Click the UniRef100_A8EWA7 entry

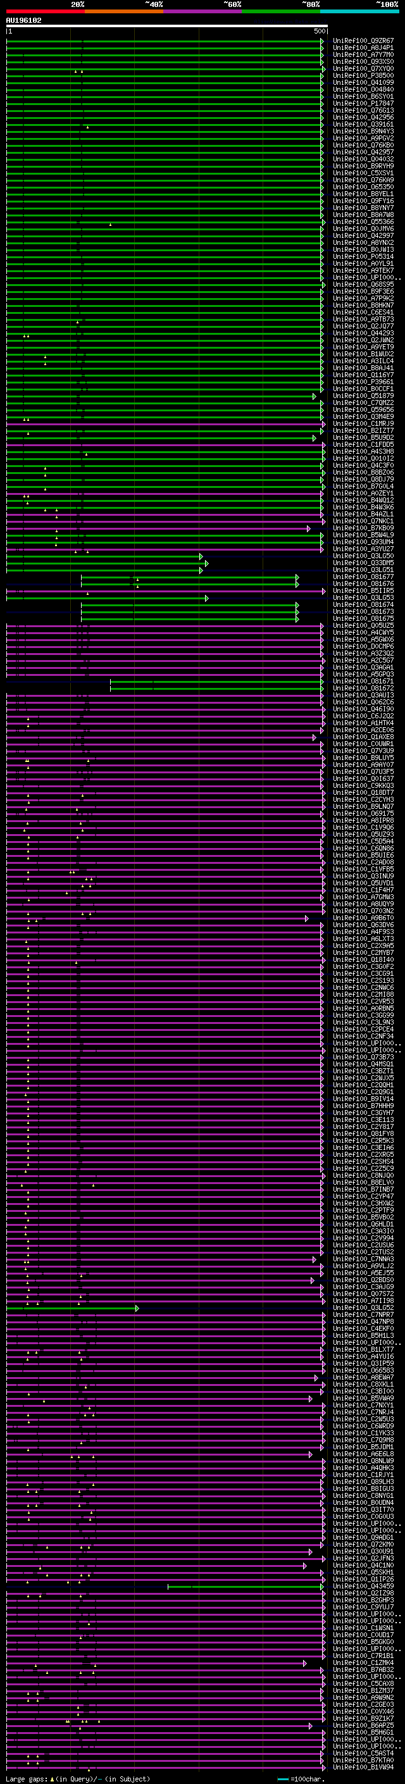point(363,1377)
